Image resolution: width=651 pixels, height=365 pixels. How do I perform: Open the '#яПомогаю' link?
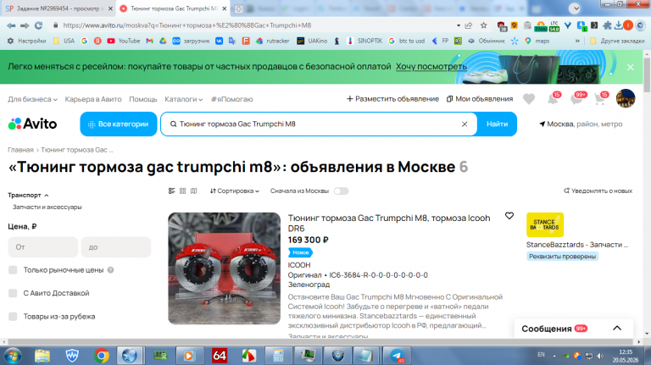[x=231, y=99]
